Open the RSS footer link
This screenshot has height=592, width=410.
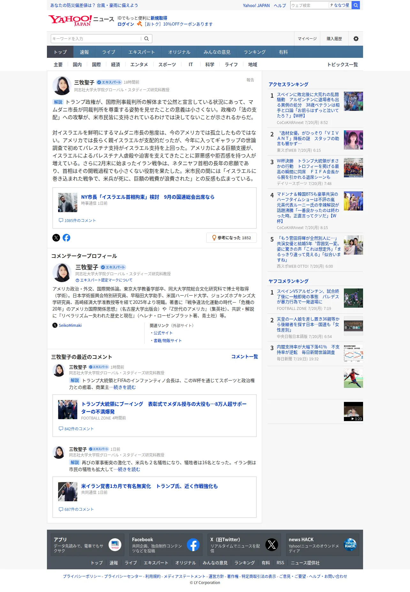click(280, 563)
